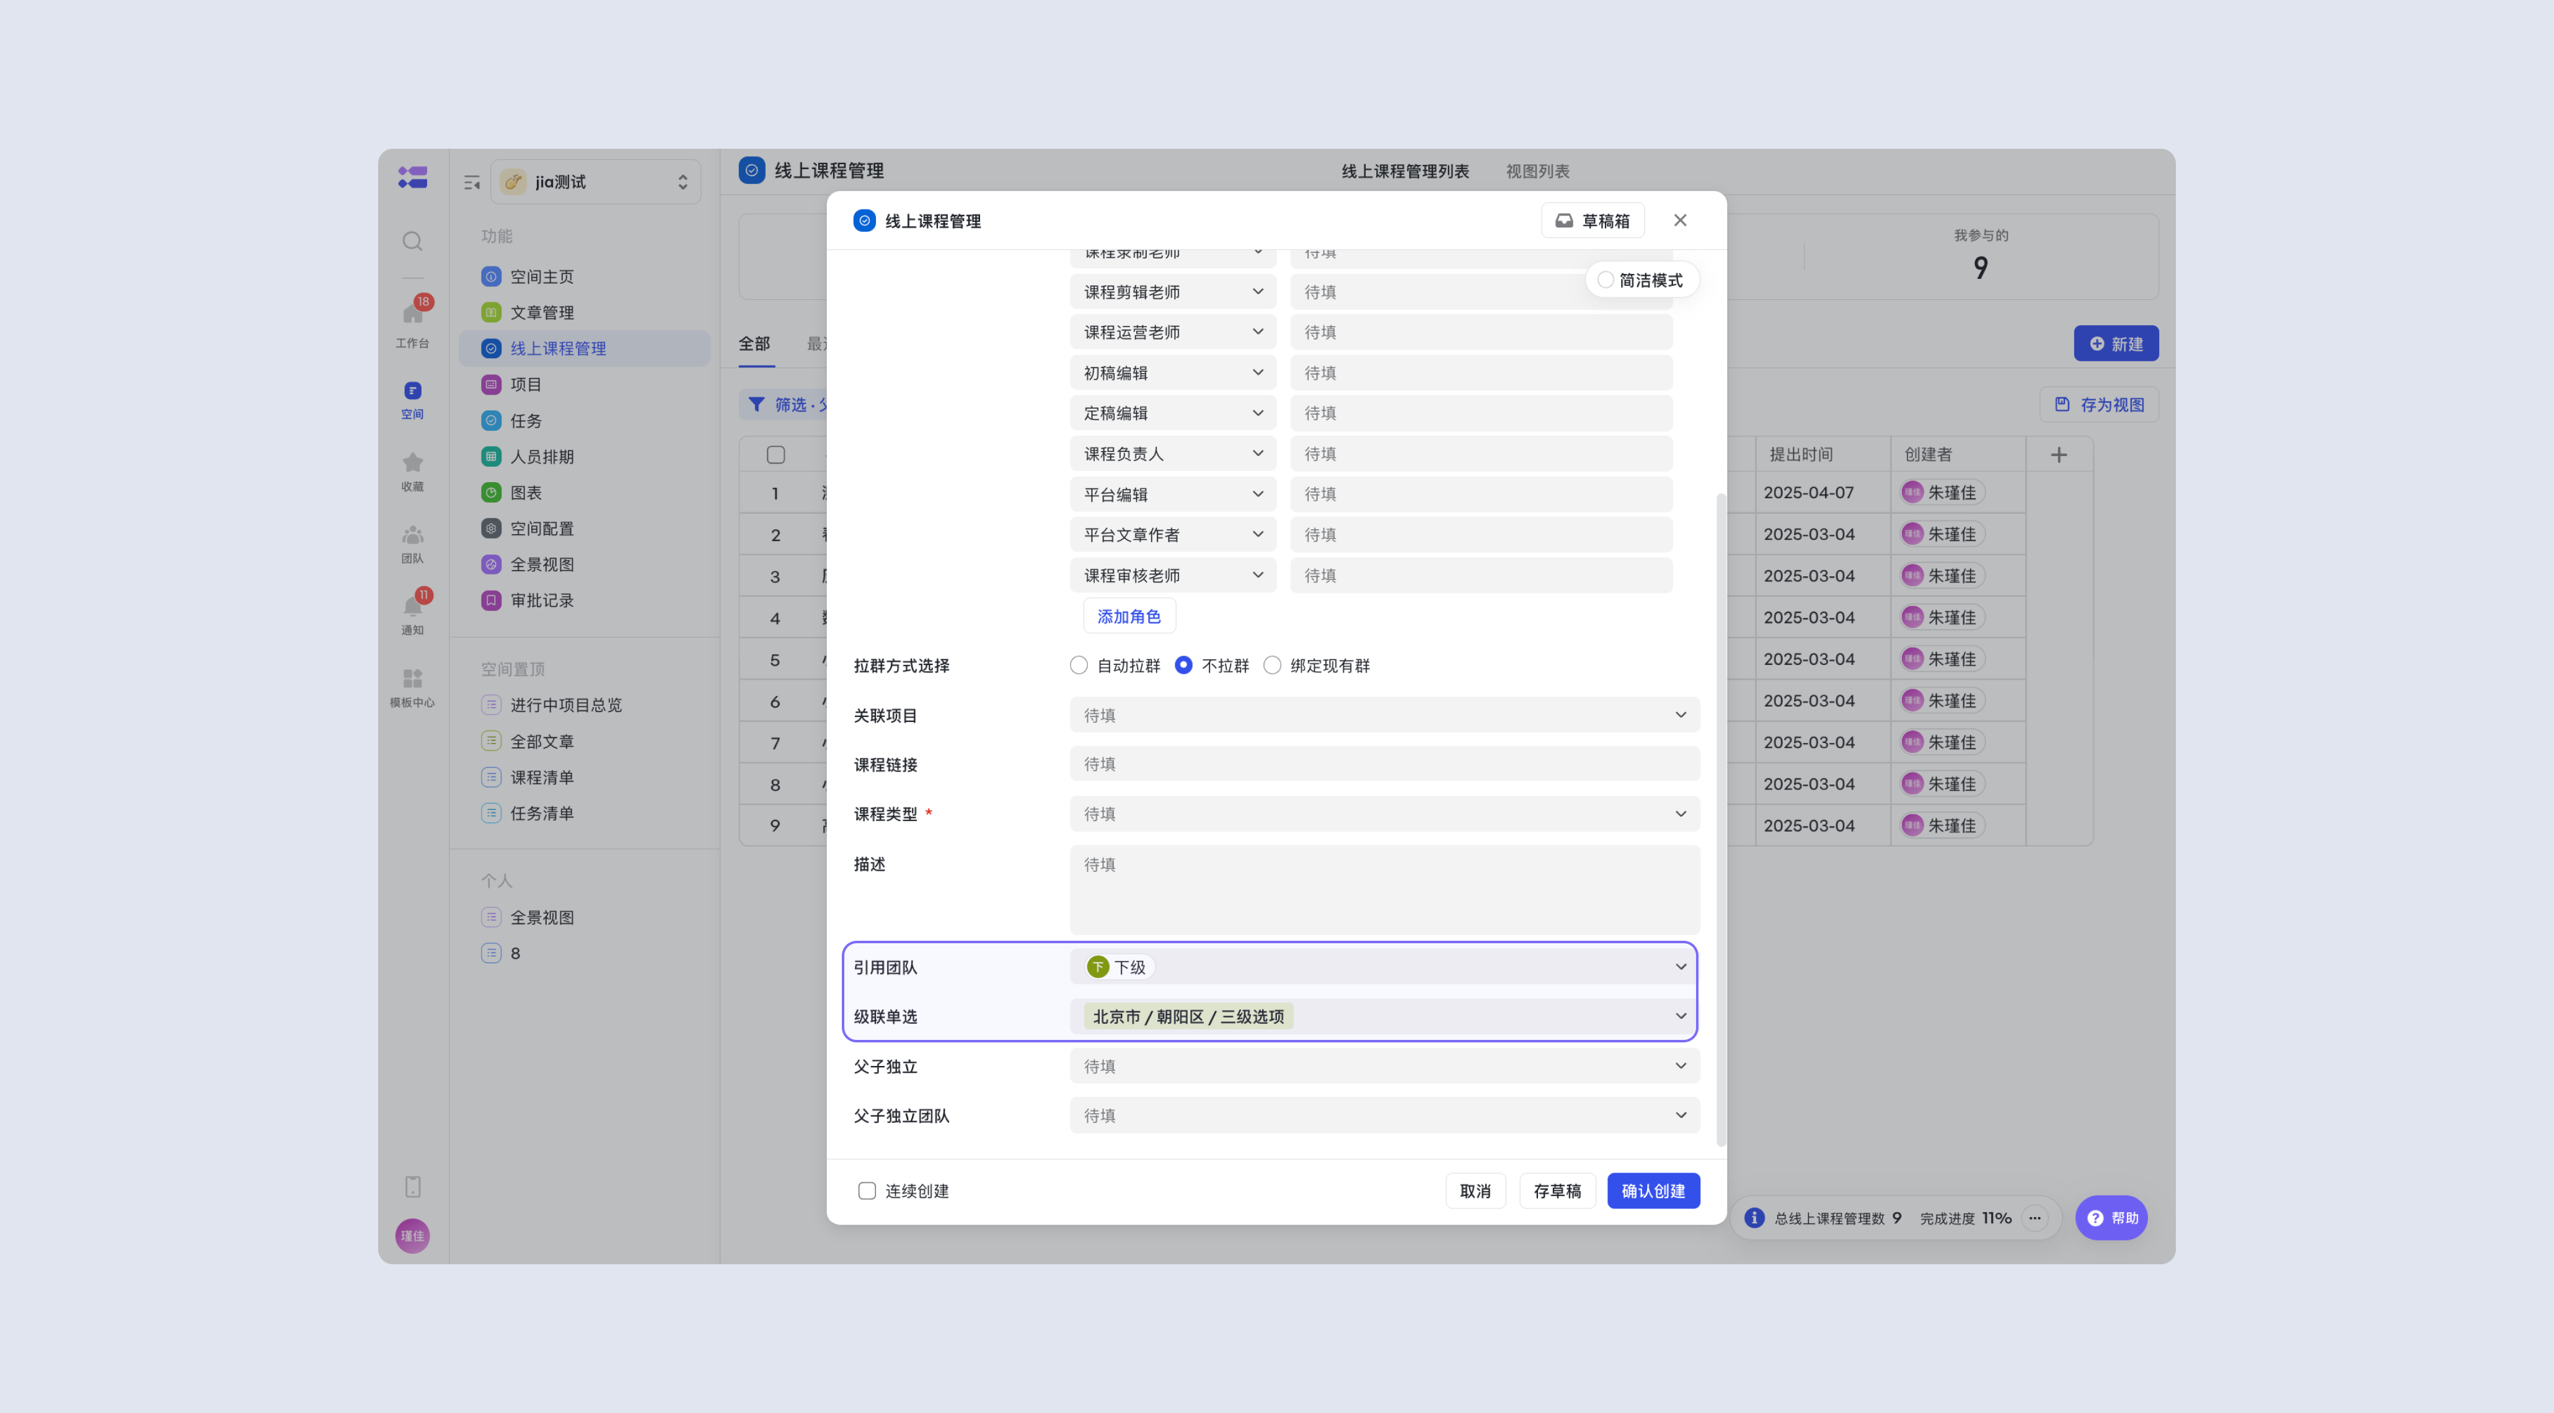Go to 空间 space icon
The width and height of the screenshot is (2554, 1413).
[x=412, y=400]
